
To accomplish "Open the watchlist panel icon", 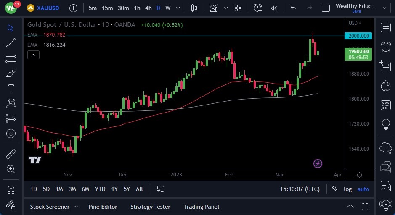I will [x=385, y=28].
